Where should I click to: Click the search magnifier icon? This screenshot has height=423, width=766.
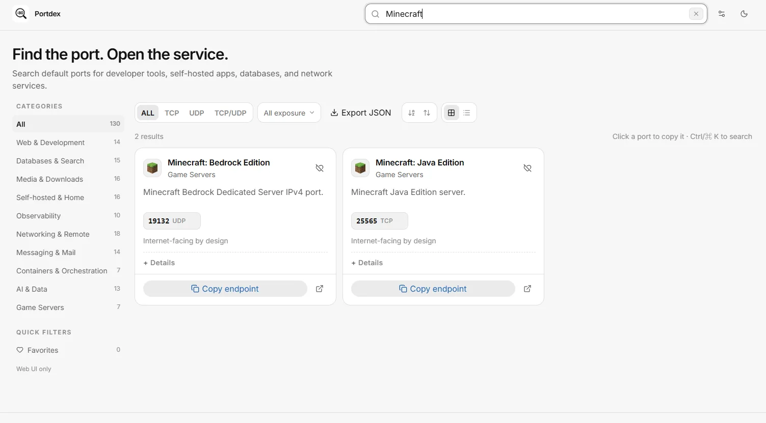[376, 14]
